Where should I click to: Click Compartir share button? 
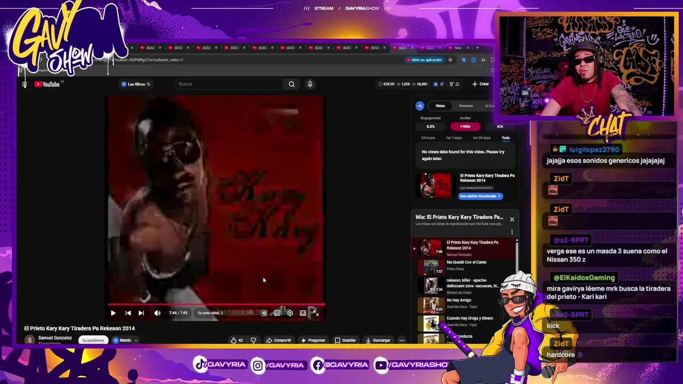[279, 340]
